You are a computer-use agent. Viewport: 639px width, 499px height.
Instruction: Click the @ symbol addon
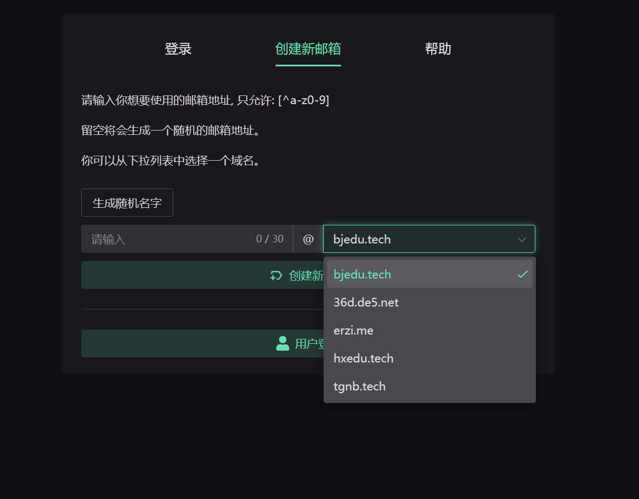click(308, 239)
